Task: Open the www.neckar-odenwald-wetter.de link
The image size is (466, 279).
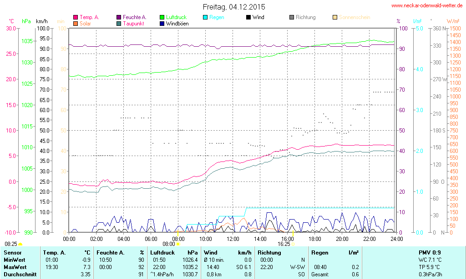Action: pyautogui.click(x=427, y=6)
